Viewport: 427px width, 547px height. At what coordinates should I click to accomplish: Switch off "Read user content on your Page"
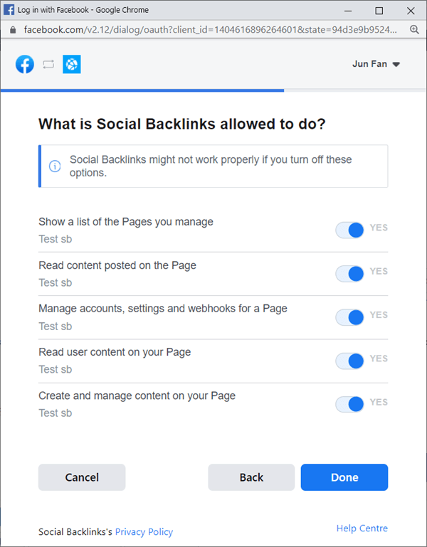tap(350, 361)
